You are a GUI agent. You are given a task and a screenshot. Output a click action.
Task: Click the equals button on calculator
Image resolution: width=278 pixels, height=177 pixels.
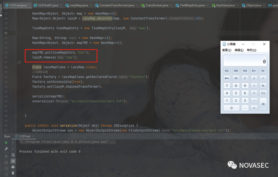[263, 104]
